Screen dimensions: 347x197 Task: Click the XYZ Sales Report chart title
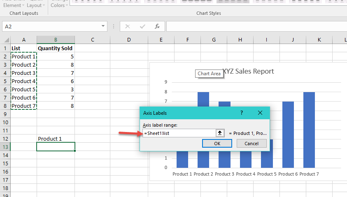[248, 71]
